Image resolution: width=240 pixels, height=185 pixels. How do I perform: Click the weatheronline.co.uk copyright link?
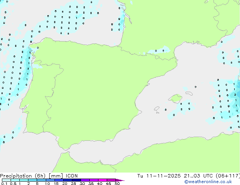(x=208, y=182)
